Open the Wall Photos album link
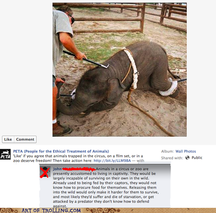 [186, 151]
